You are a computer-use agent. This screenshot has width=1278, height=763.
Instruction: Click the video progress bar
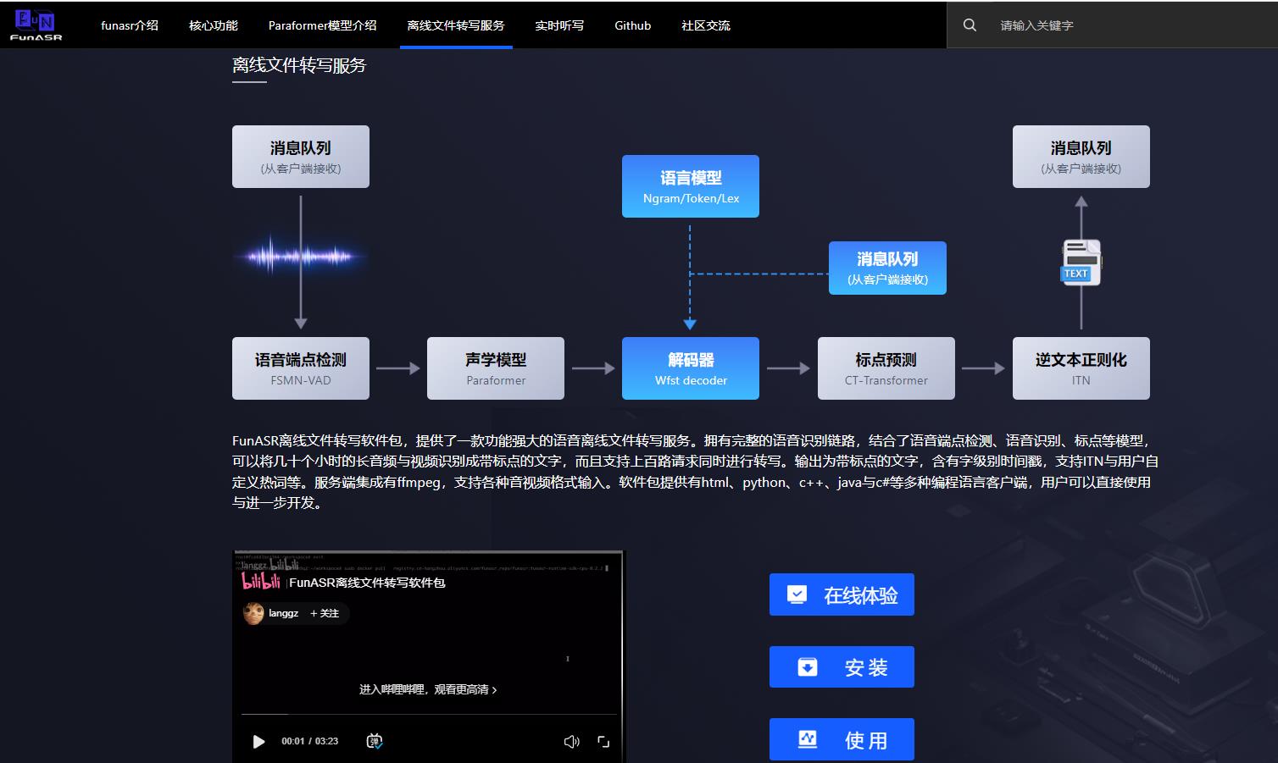pos(428,715)
